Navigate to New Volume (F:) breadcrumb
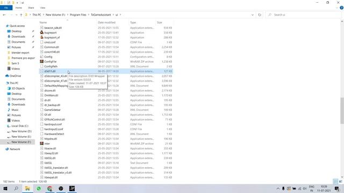The width and height of the screenshot is (344, 193). click(55, 15)
